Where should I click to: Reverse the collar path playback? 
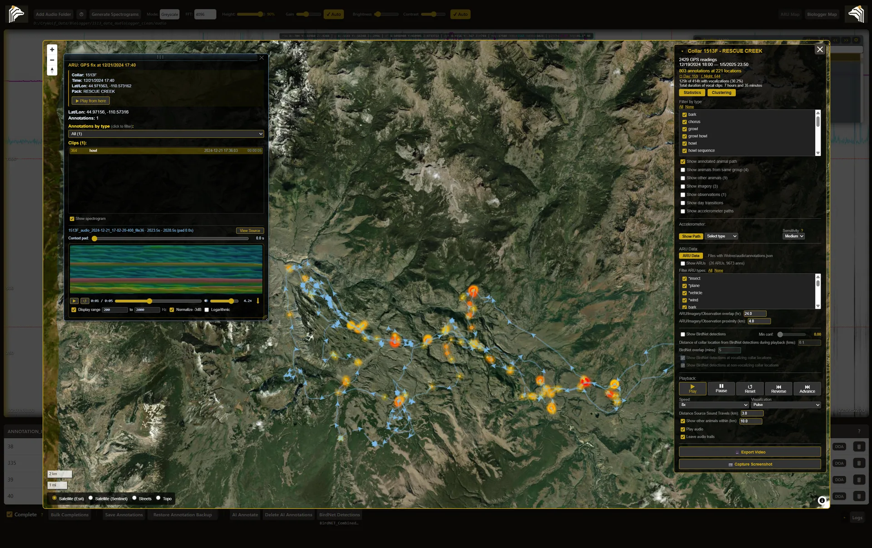coord(778,389)
